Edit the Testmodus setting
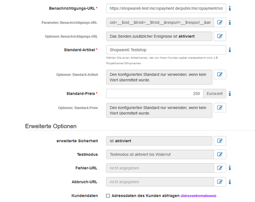255x202 pixels. 220,154
